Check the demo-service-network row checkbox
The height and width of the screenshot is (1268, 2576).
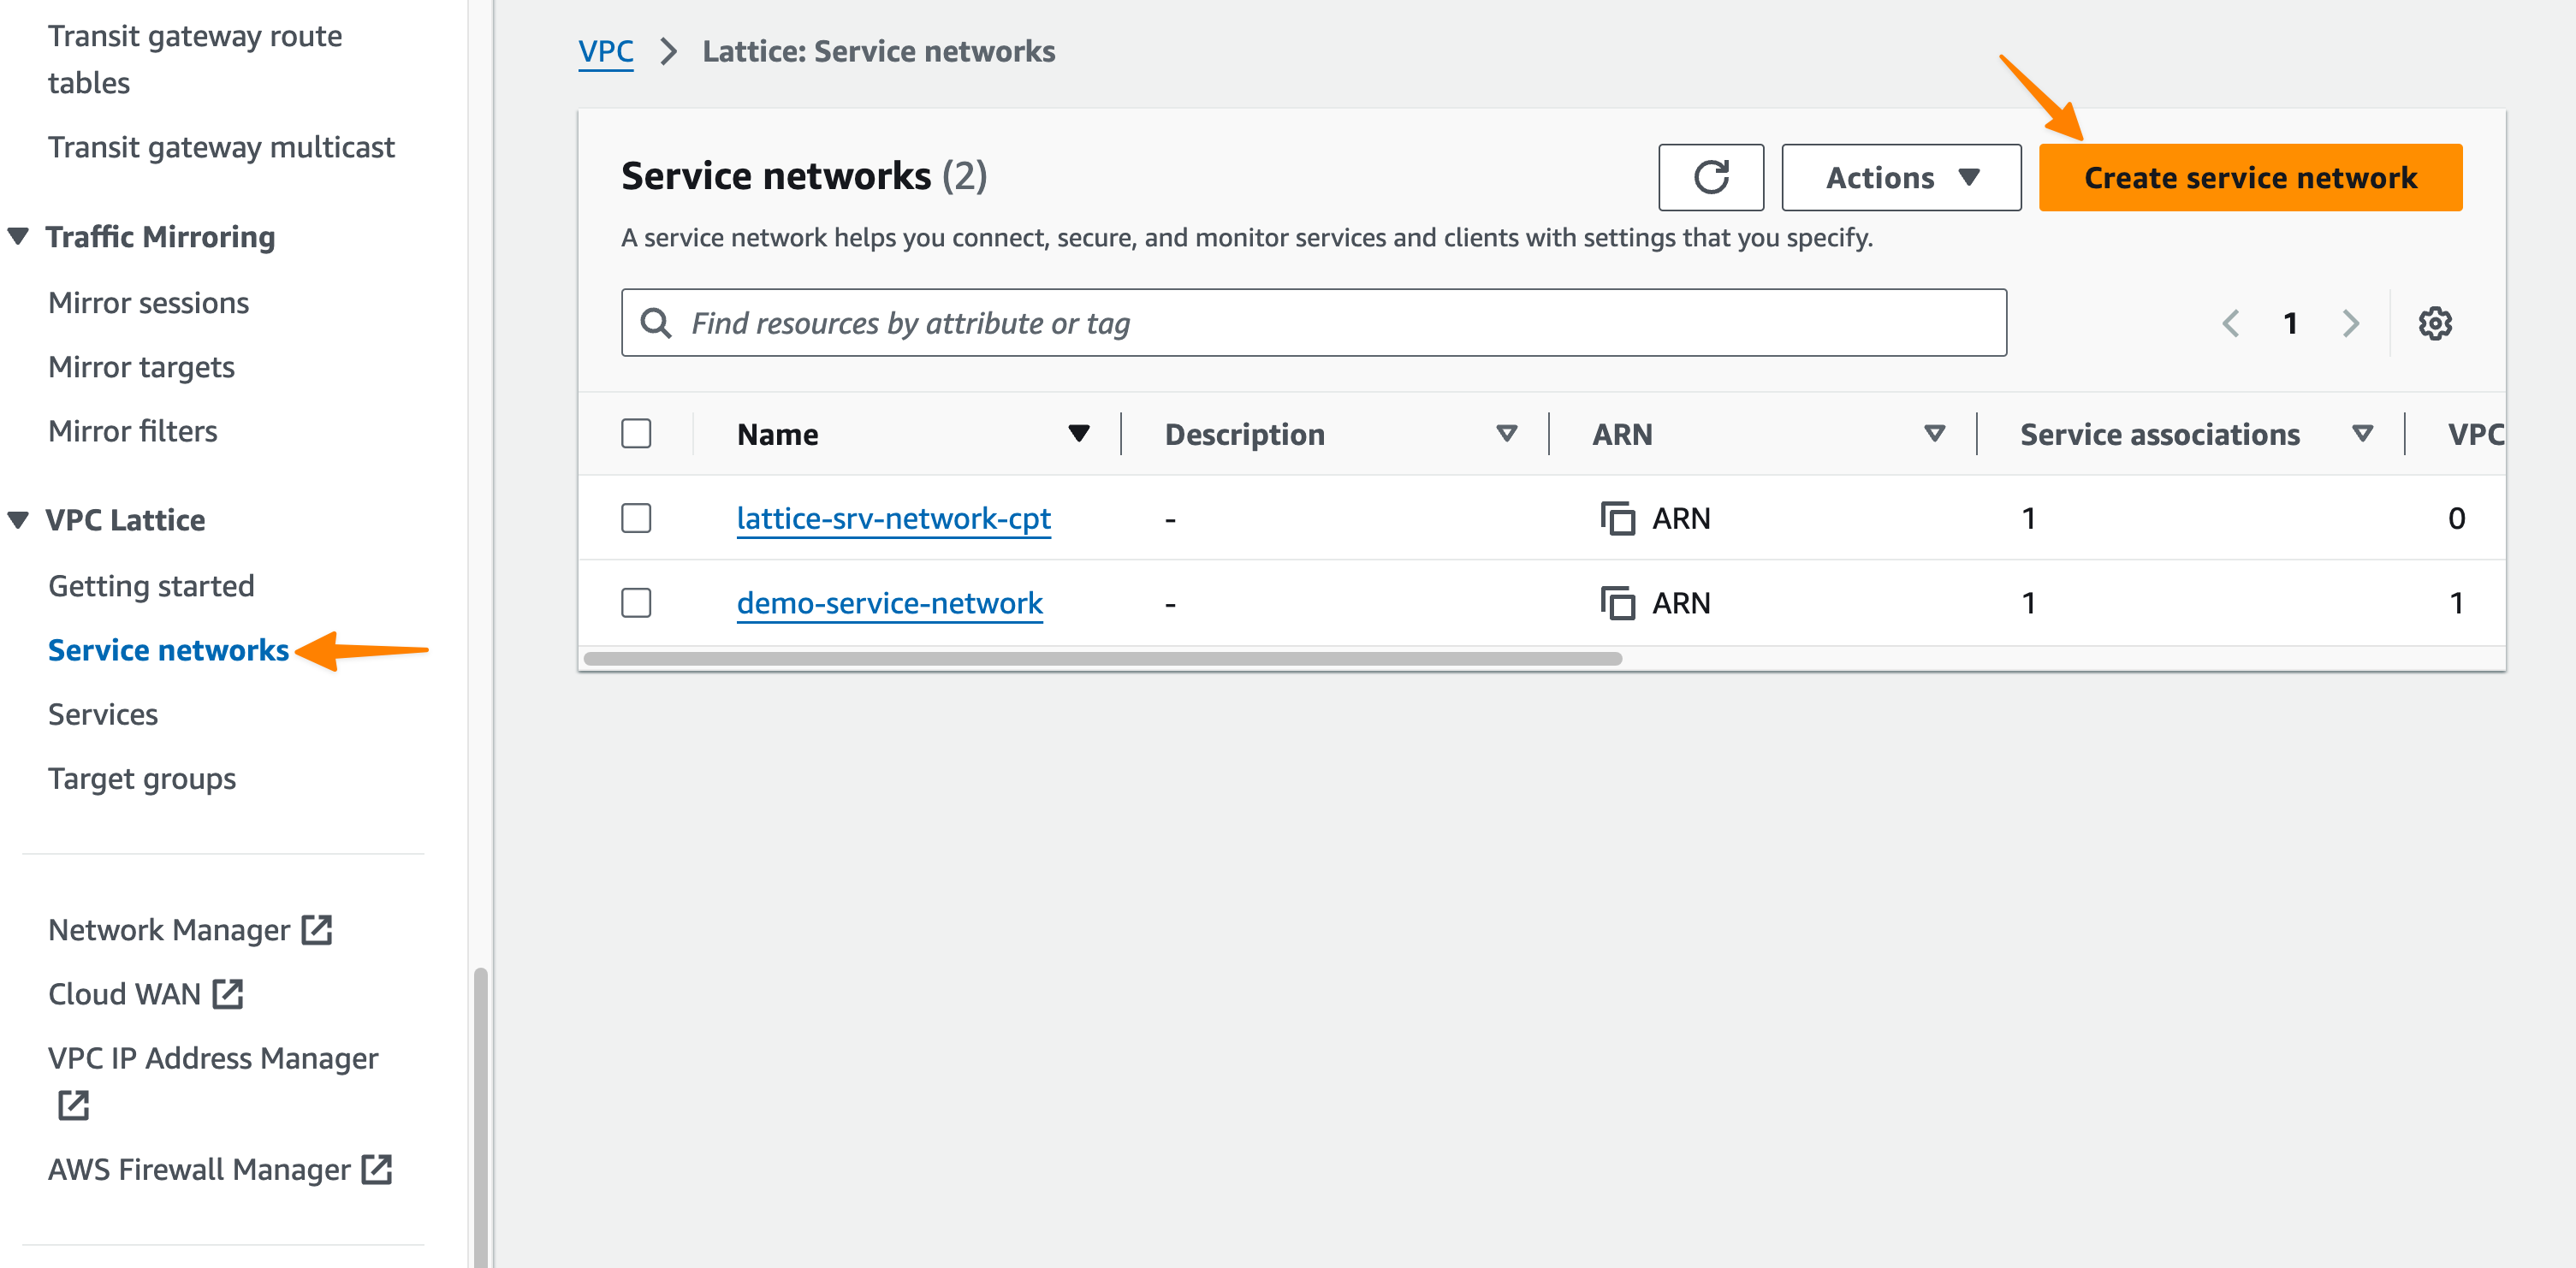point(636,603)
